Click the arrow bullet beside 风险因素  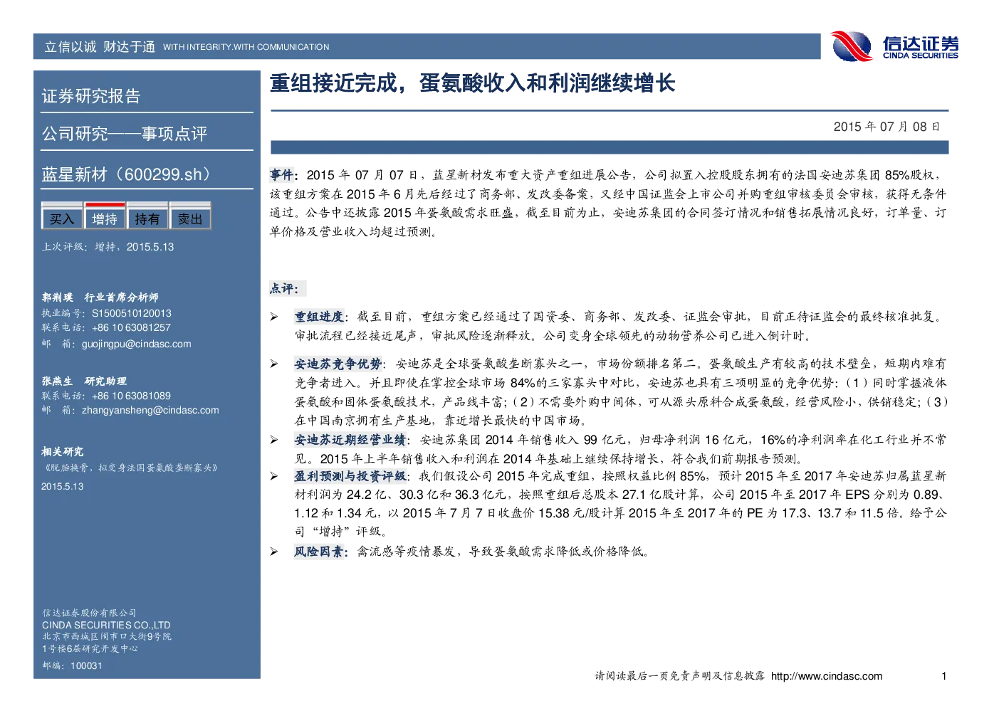(274, 552)
